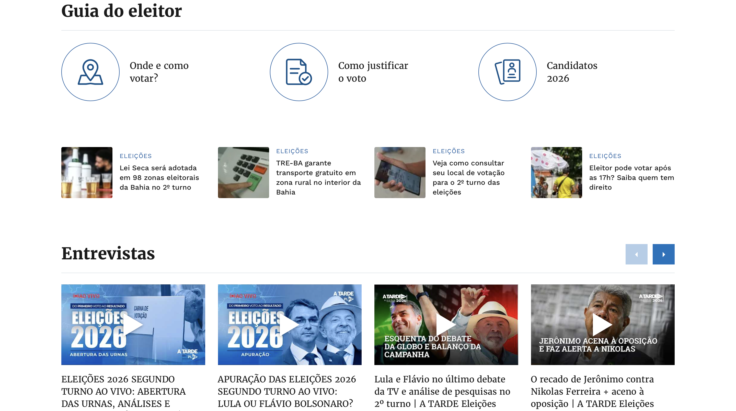
Task: Click ELEIÇÕES tag above Veja como consultar article
Action: coord(448,151)
